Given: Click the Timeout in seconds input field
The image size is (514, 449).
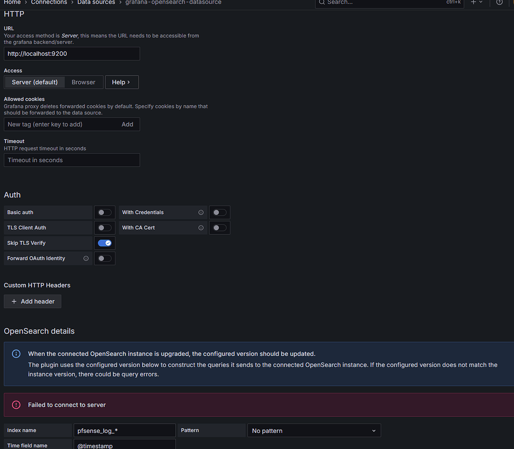Looking at the screenshot, I should (72, 160).
